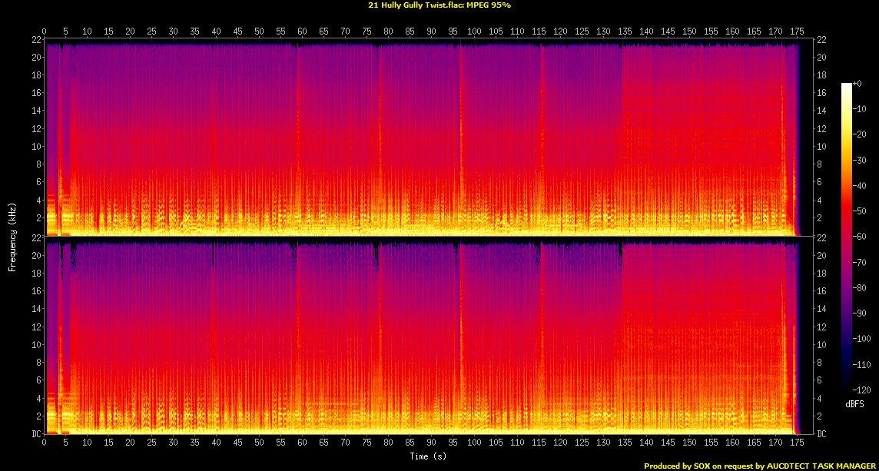
Task: Click the upper channel spectrogram at 90 seconds
Action: click(431, 138)
